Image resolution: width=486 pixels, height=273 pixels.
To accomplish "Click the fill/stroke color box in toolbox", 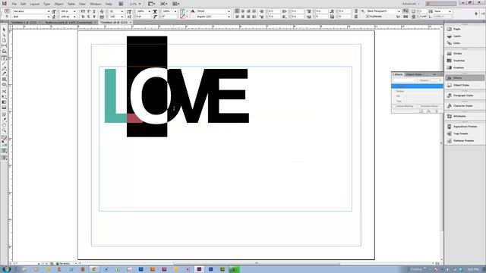I will (4, 139).
